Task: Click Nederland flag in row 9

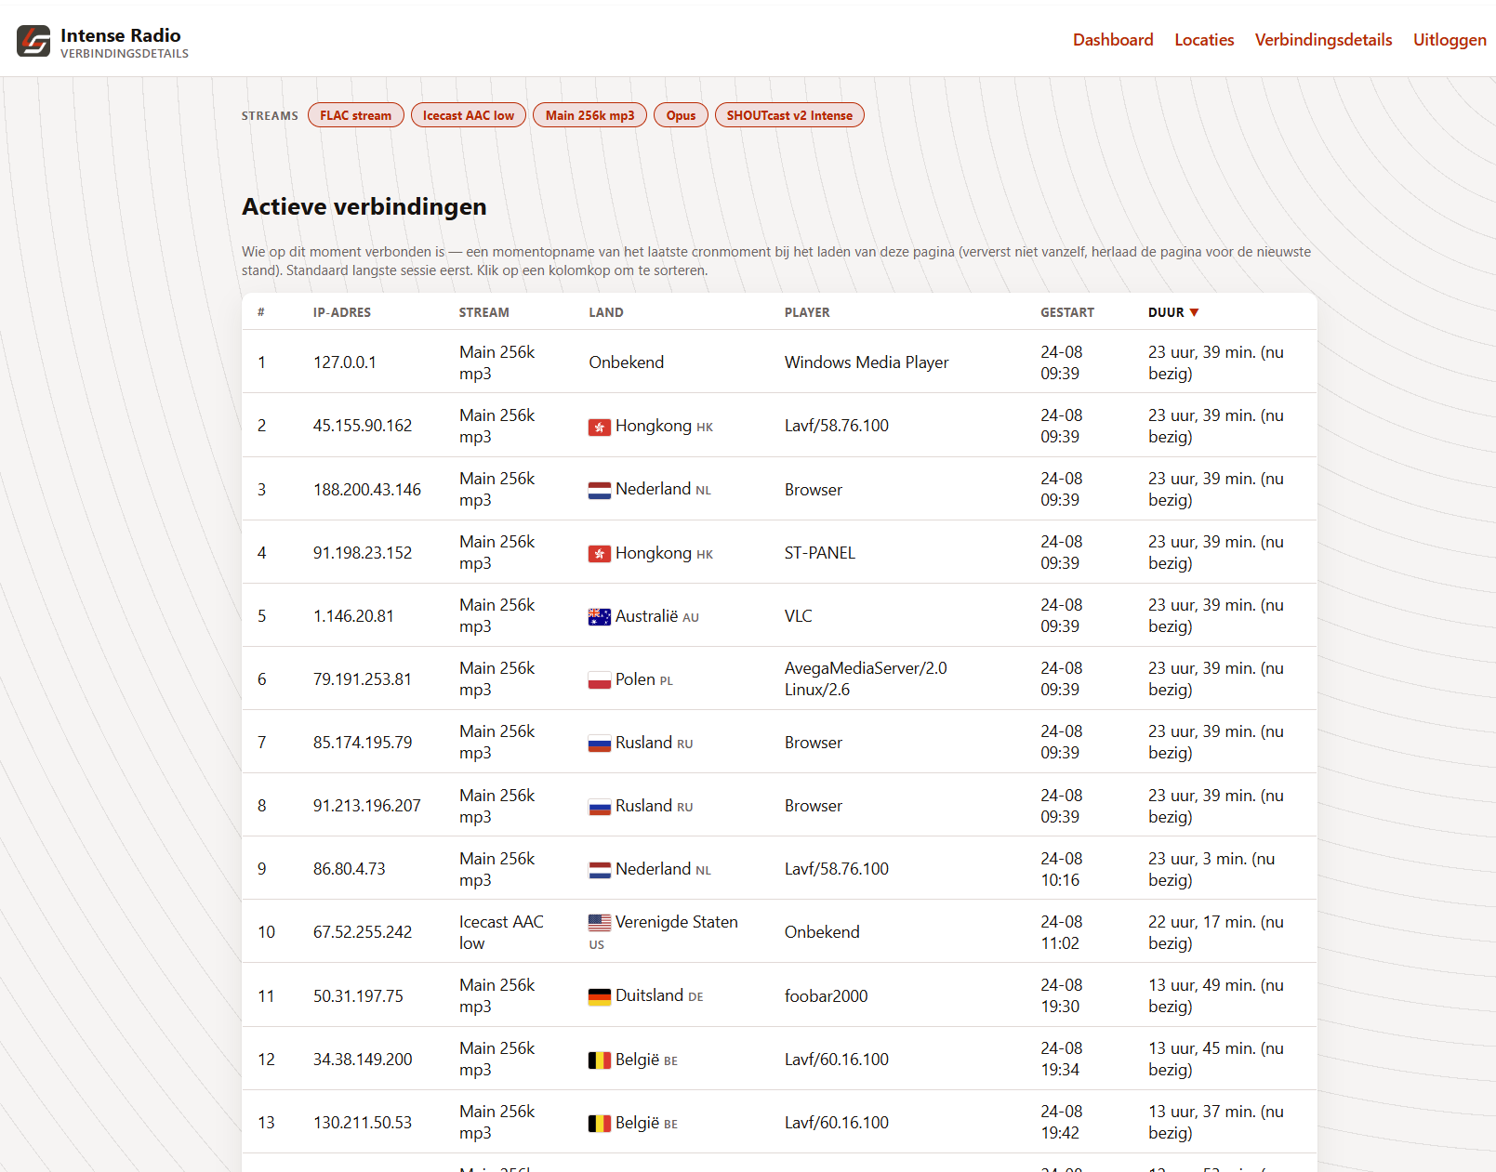Action: coord(600,870)
